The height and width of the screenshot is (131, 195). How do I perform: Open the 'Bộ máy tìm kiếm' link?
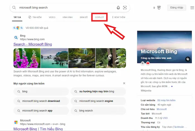pos(166,100)
